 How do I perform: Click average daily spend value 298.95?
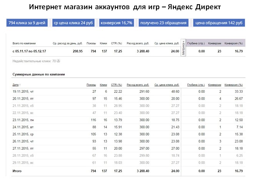78,51
